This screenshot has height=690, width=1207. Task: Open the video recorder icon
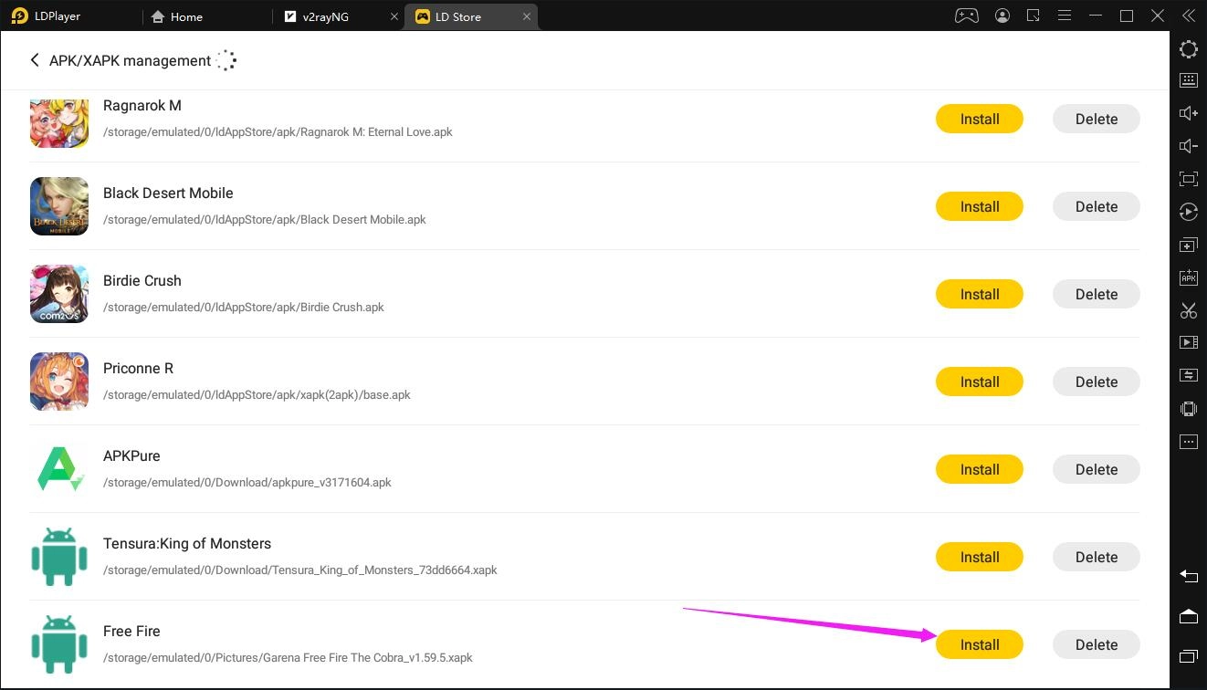pos(1188,342)
